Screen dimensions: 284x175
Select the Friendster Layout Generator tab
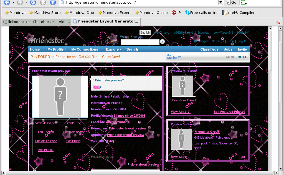[106, 21]
